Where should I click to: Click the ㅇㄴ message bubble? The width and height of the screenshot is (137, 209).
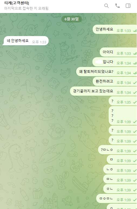(120, 189)
